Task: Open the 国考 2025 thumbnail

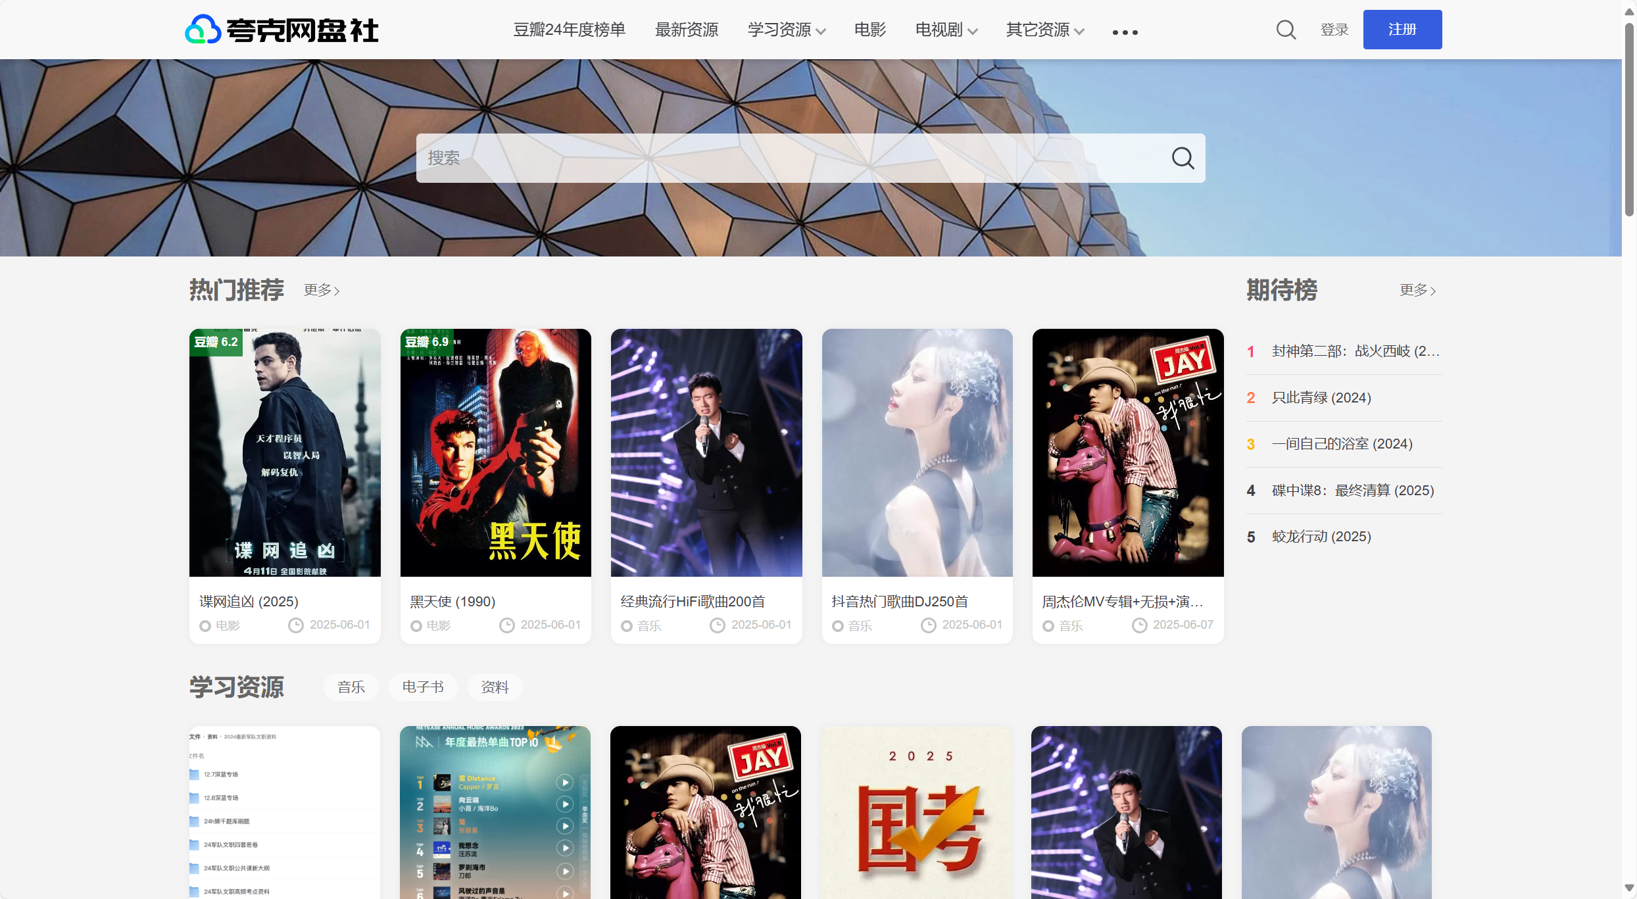Action: click(916, 812)
